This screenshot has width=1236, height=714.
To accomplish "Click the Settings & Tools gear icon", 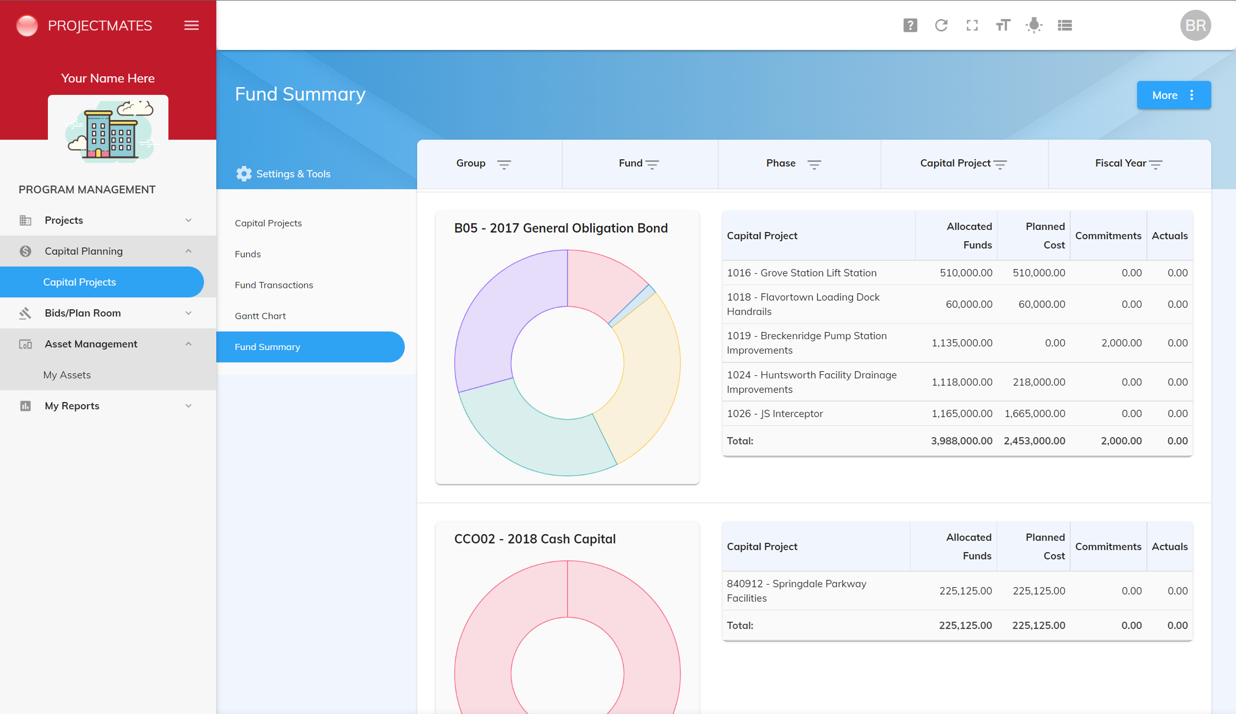I will 244,173.
